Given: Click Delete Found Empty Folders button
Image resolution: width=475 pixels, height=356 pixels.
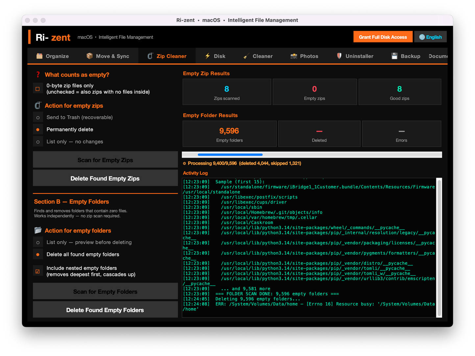Looking at the screenshot, I should pyautogui.click(x=105, y=310).
